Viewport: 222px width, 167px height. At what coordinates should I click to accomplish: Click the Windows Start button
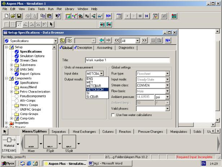click(9, 163)
